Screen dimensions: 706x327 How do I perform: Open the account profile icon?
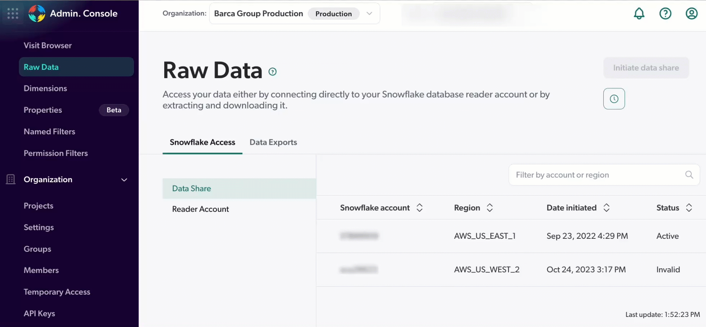coord(692,13)
